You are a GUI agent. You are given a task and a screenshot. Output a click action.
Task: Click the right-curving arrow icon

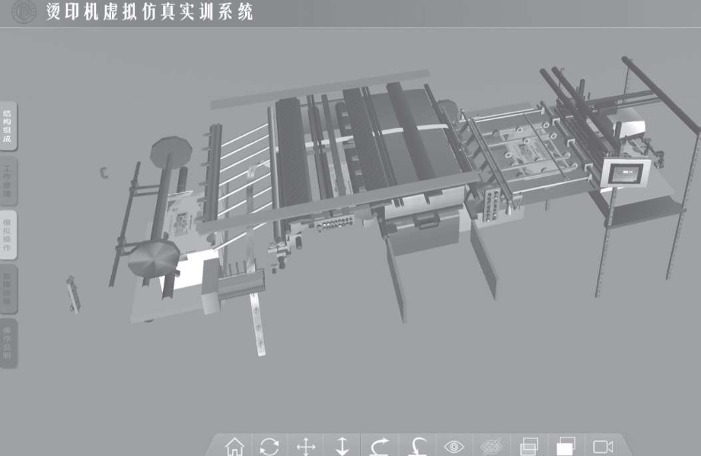(x=379, y=446)
